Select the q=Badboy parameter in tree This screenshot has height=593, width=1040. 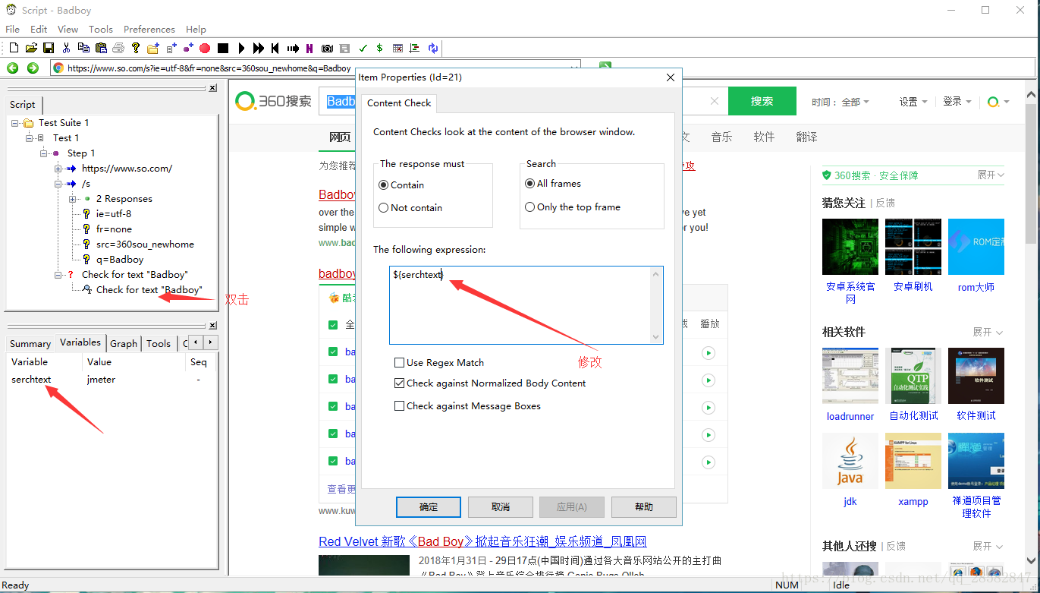click(120, 259)
